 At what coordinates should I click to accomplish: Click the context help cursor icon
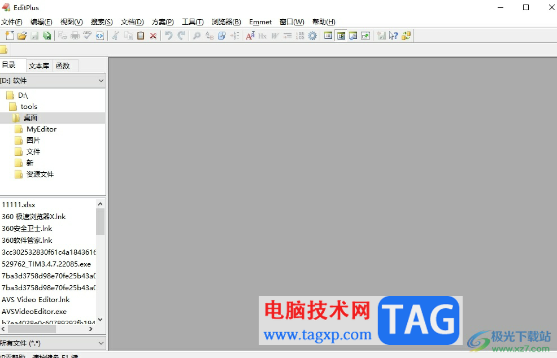coord(393,36)
